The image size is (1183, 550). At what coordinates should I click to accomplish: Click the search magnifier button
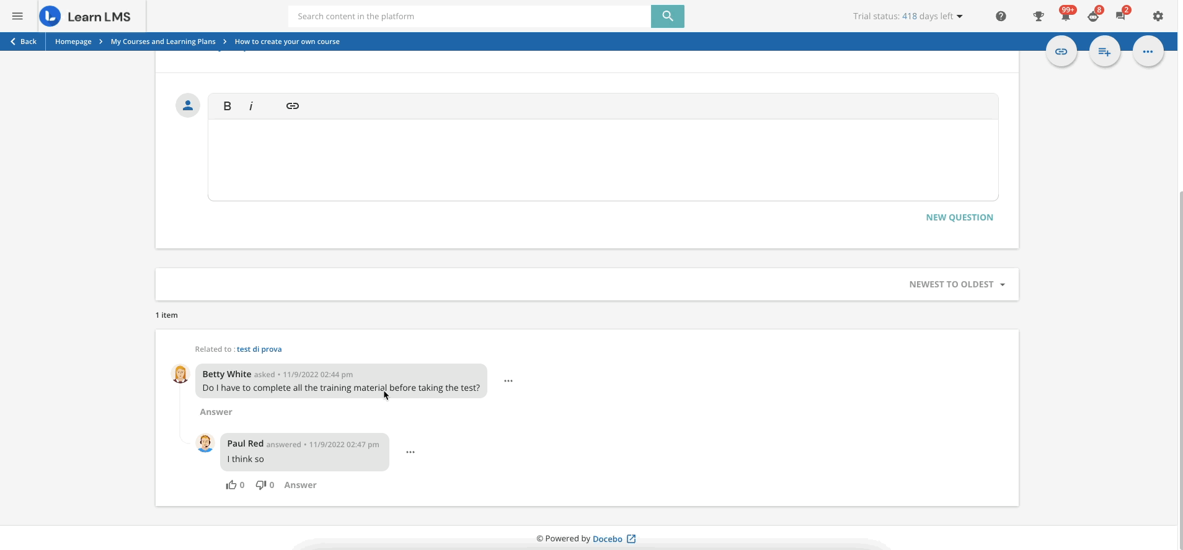click(x=667, y=16)
